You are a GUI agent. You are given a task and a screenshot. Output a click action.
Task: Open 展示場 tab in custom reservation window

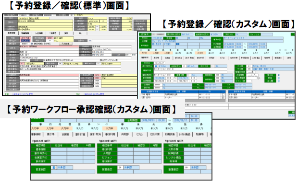click(156, 58)
